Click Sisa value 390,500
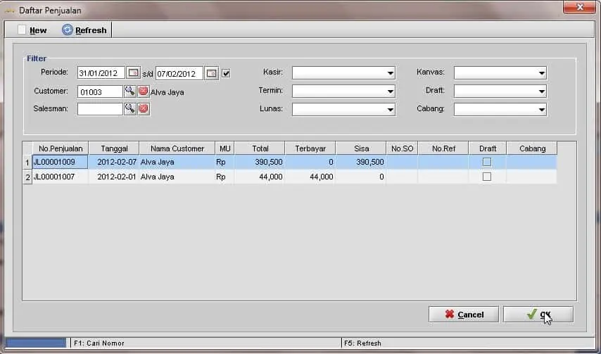Screen dimensions: 601x354 pyautogui.click(x=361, y=162)
